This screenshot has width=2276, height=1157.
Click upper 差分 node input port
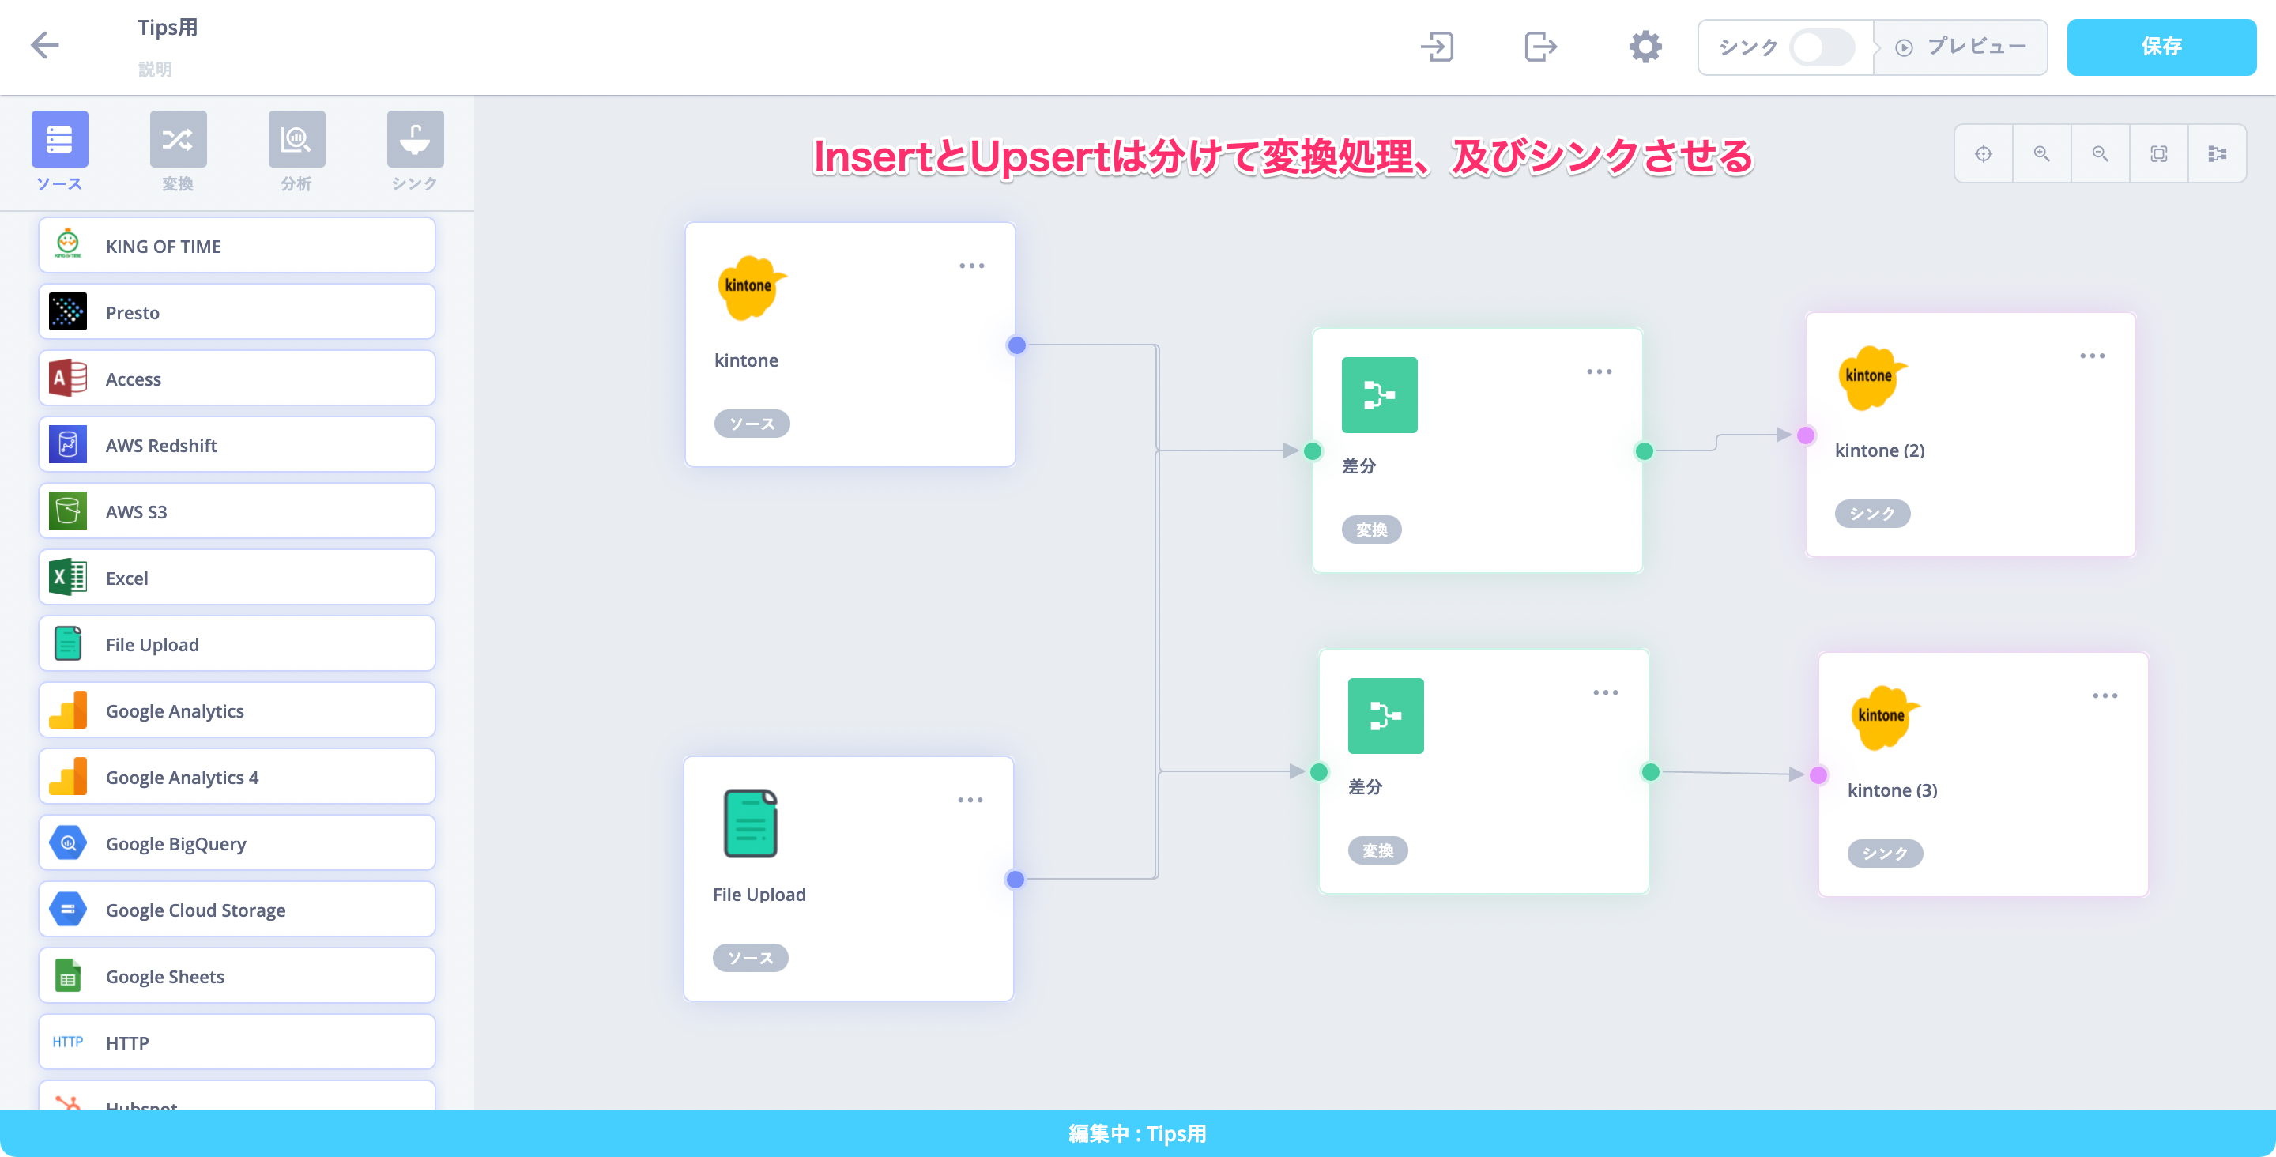pos(1313,450)
